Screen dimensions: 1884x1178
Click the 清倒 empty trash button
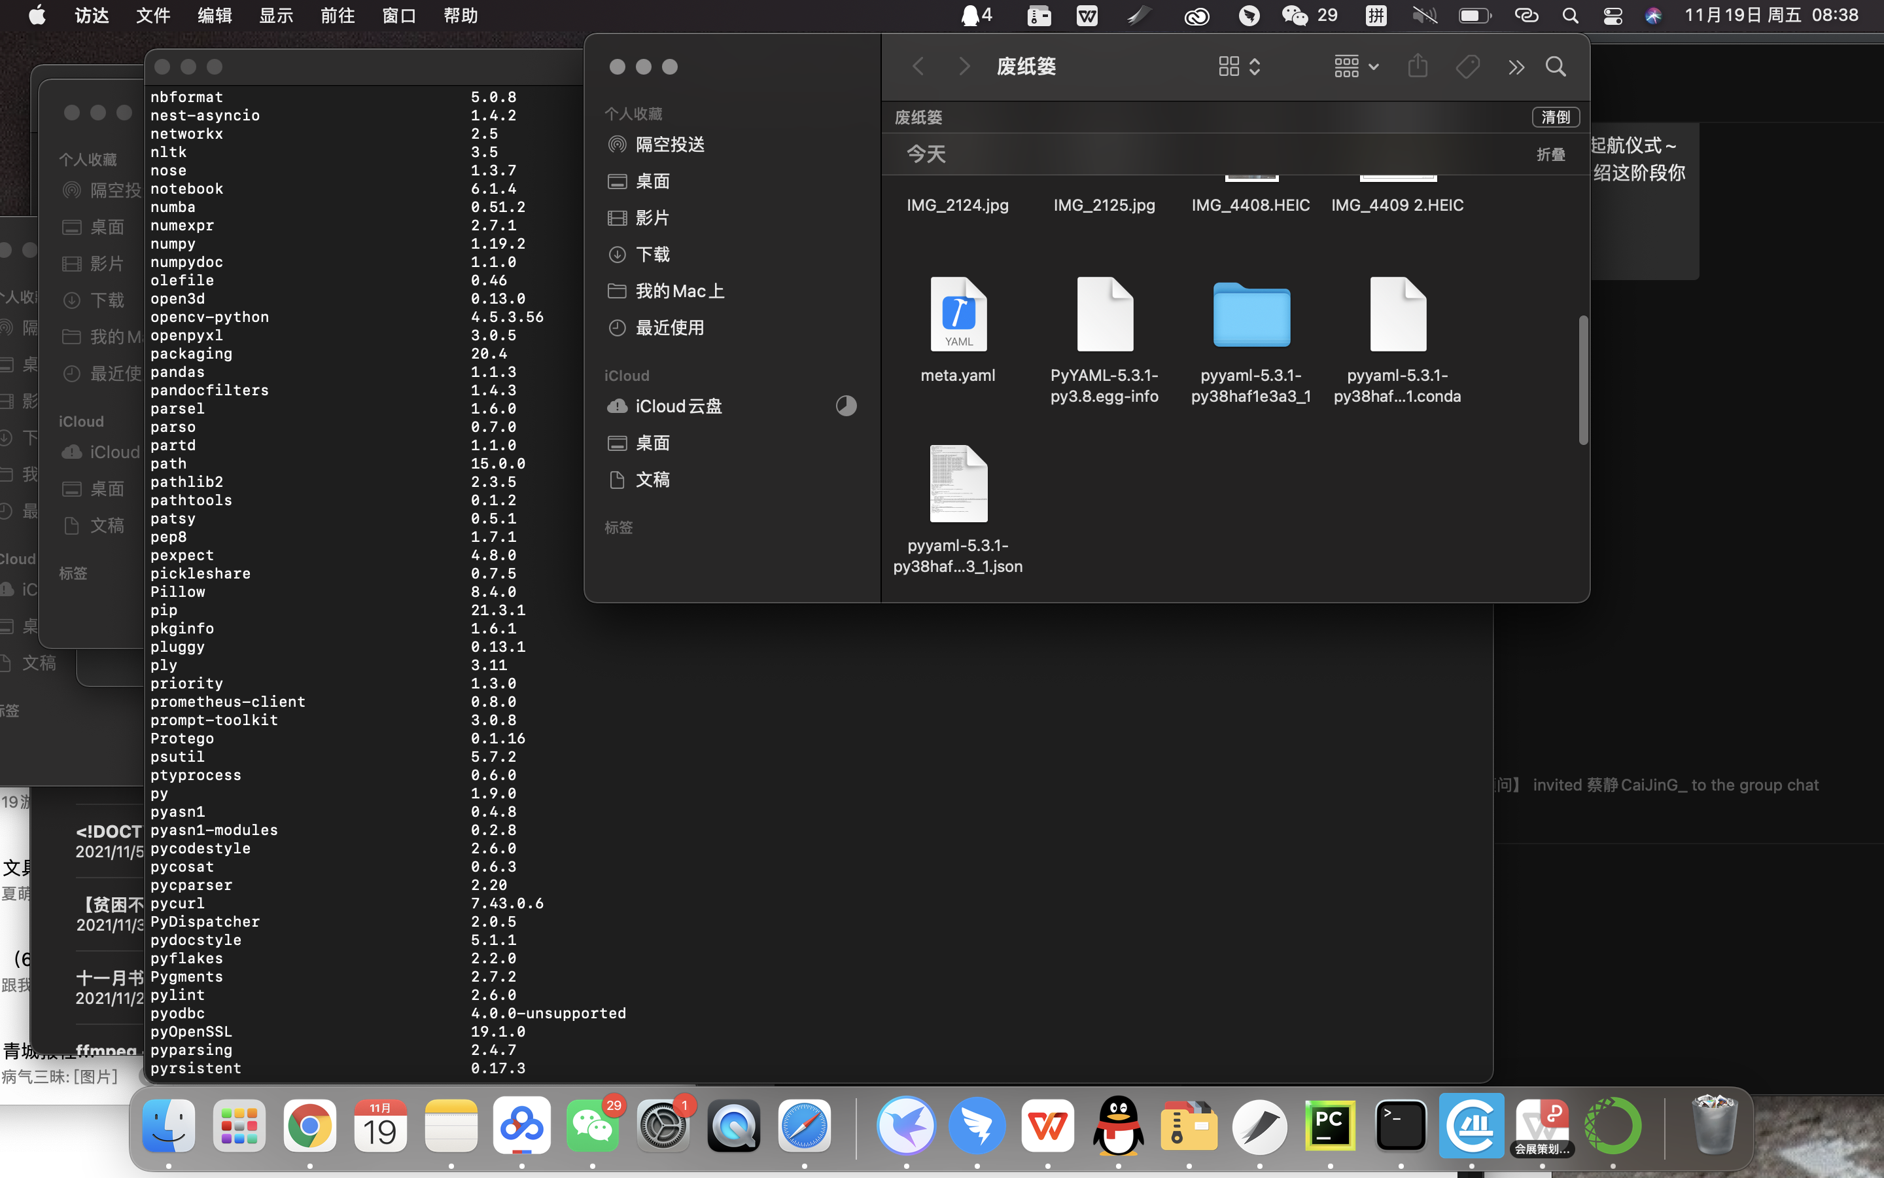pyautogui.click(x=1555, y=117)
